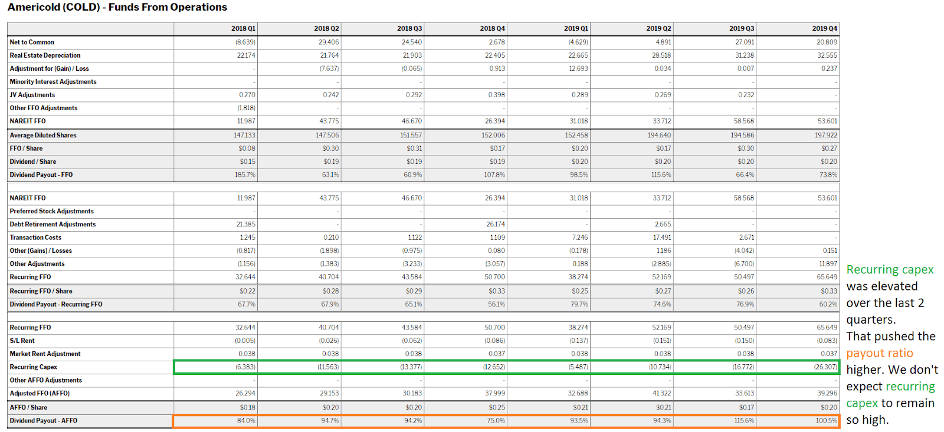The image size is (944, 432).
Task: Click the 'Preferred Stock Adjustments' row label
Action: pyautogui.click(x=52, y=211)
